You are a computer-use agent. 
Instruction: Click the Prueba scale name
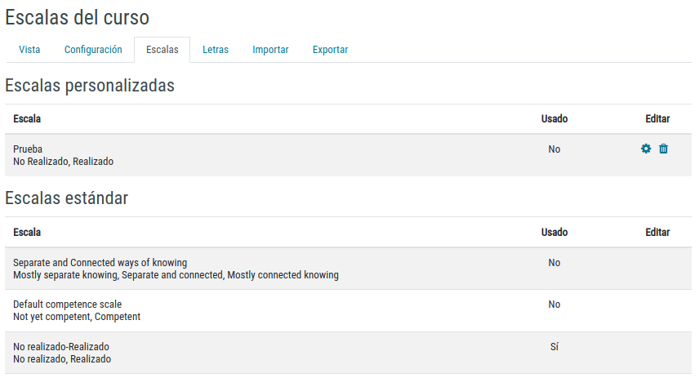[28, 149]
